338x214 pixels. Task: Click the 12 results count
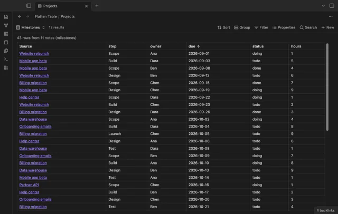click(57, 27)
